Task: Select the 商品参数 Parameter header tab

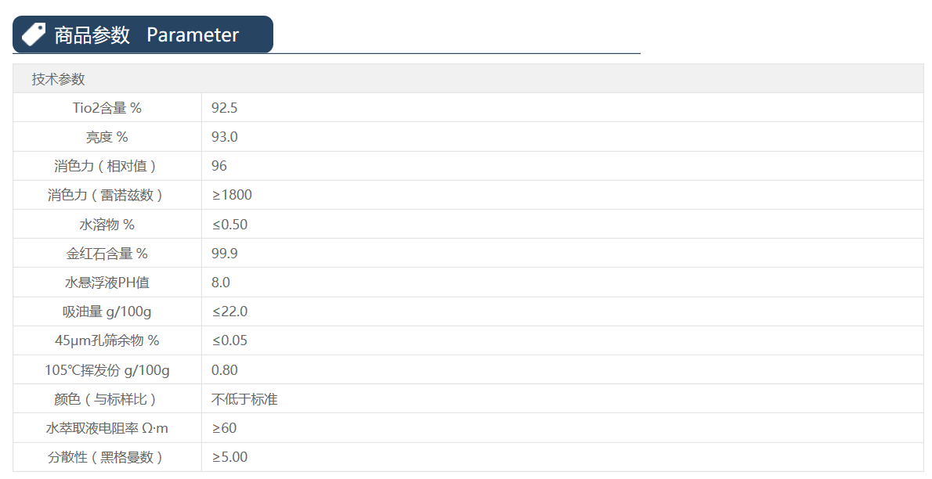Action: click(x=146, y=35)
